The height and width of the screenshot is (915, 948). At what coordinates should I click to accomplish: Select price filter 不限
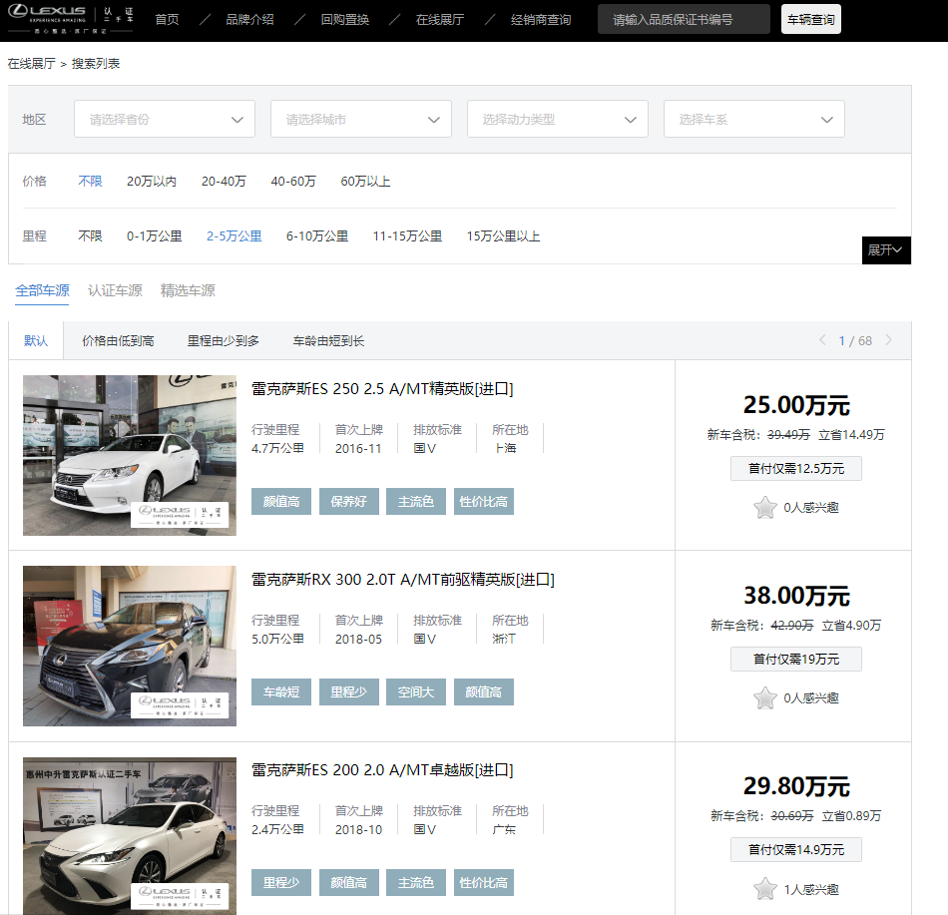pos(90,182)
